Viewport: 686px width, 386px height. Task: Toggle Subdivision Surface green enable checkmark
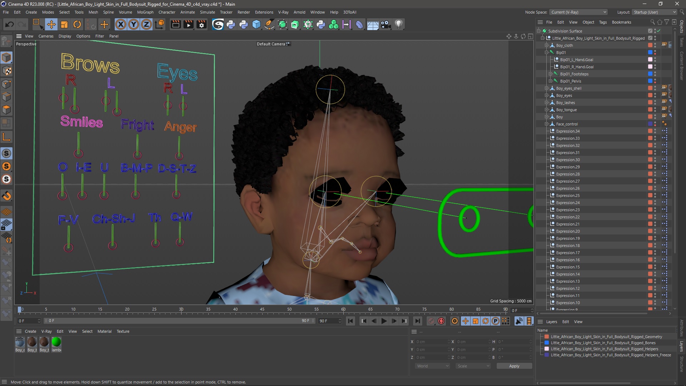coord(658,31)
